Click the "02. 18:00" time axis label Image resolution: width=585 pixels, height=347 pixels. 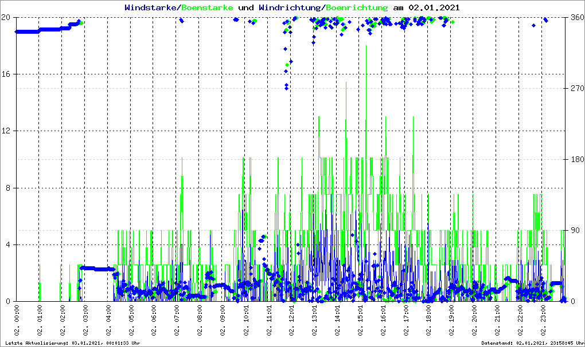point(428,322)
